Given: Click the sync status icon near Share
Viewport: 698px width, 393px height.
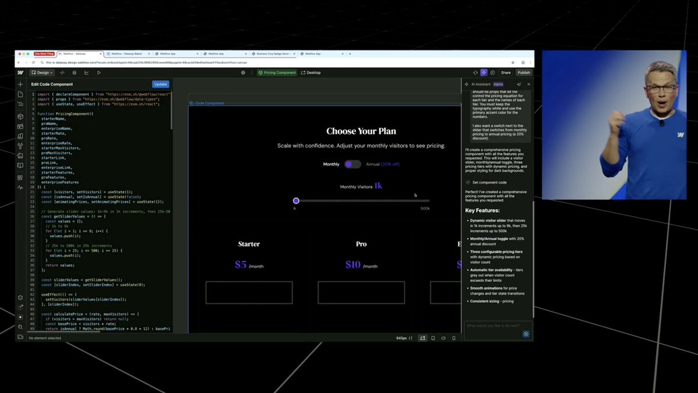Looking at the screenshot, I should [x=475, y=73].
